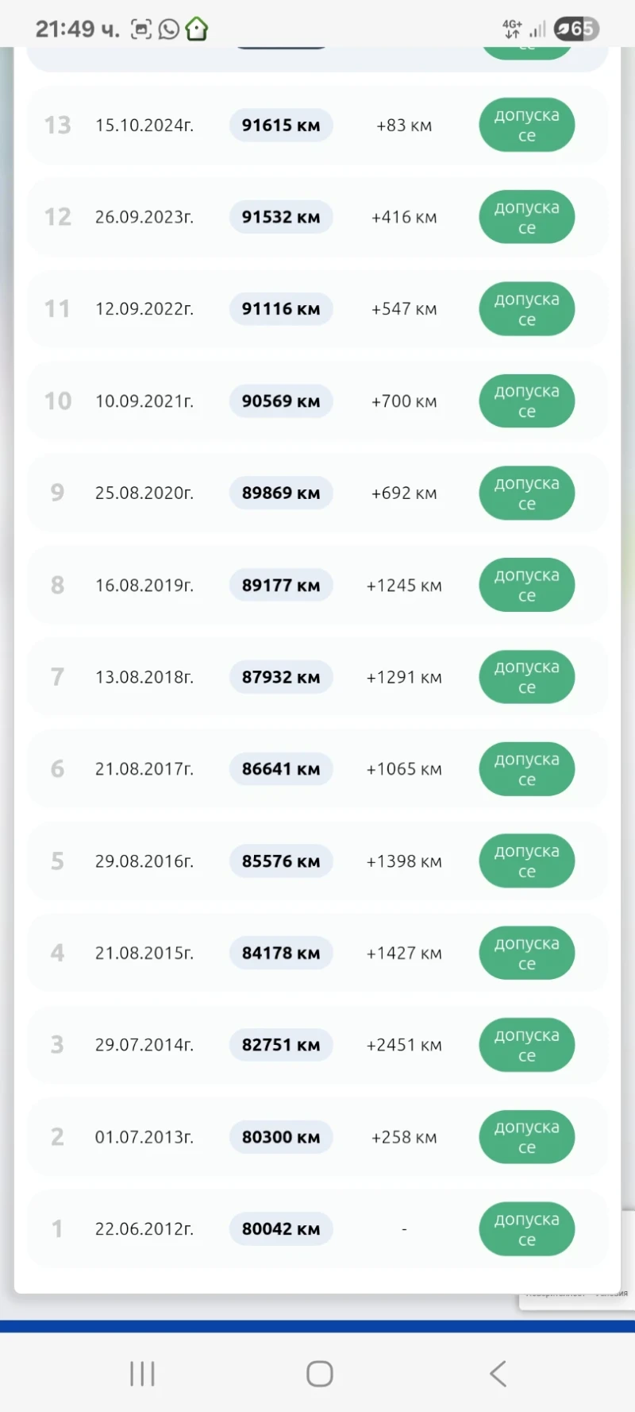Tap the battery indicator showing 65
The height and width of the screenshot is (1412, 635).
(x=576, y=29)
